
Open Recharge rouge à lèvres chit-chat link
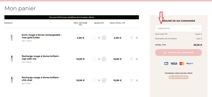[x=41, y=79]
